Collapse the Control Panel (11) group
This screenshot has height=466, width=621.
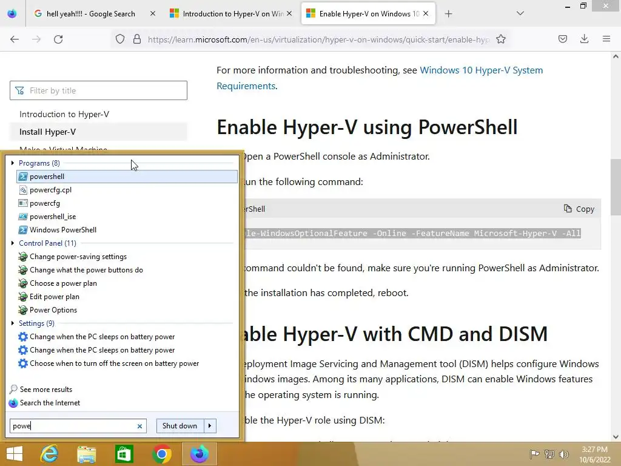coord(13,243)
